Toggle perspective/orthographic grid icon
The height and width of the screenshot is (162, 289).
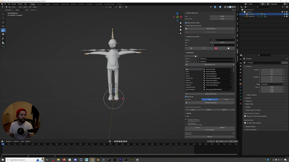(x=181, y=33)
